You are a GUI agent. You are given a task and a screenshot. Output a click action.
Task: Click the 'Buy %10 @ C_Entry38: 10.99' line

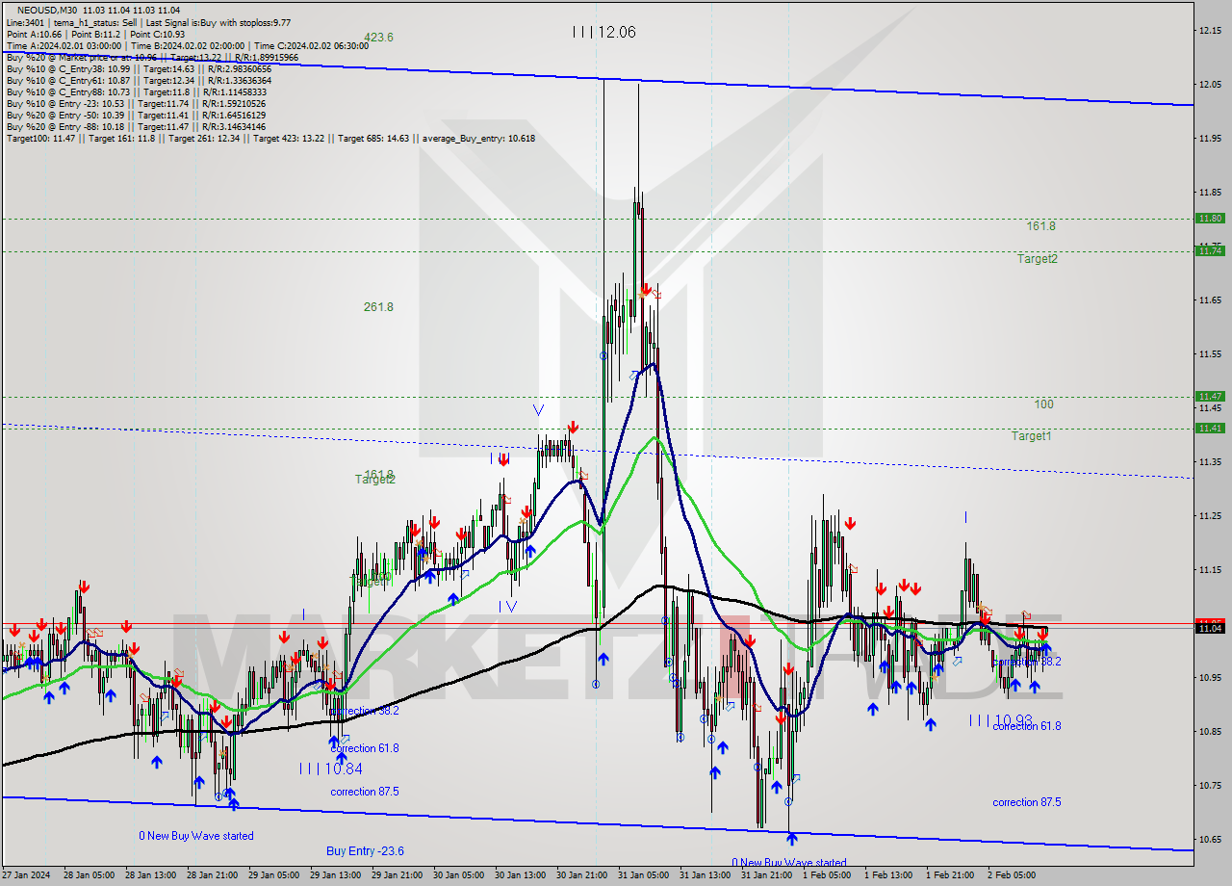[139, 68]
